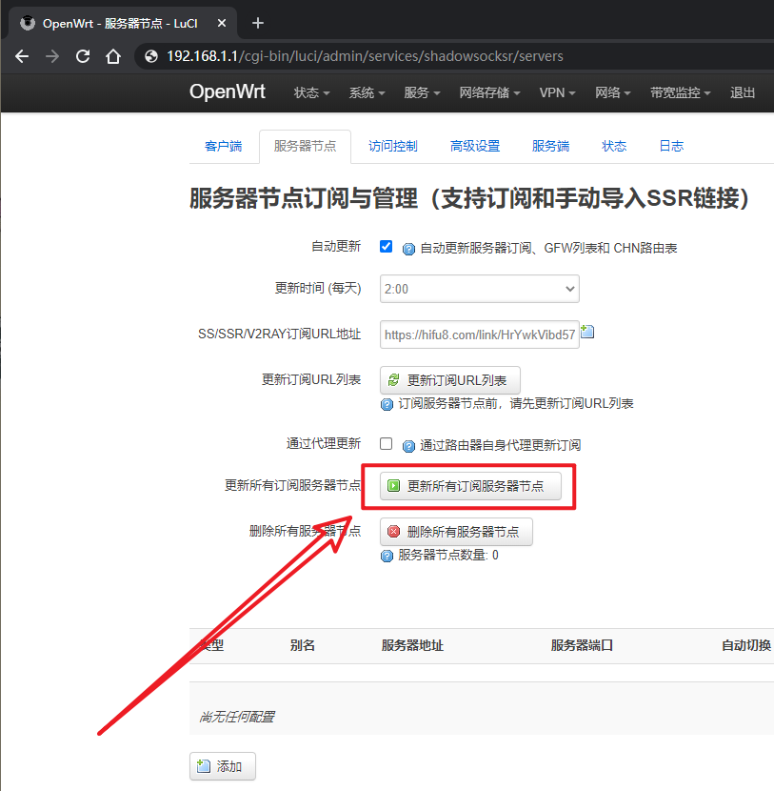774x791 pixels.
Task: Click help icon before 订阅服务器节点前 hint
Action: (387, 405)
